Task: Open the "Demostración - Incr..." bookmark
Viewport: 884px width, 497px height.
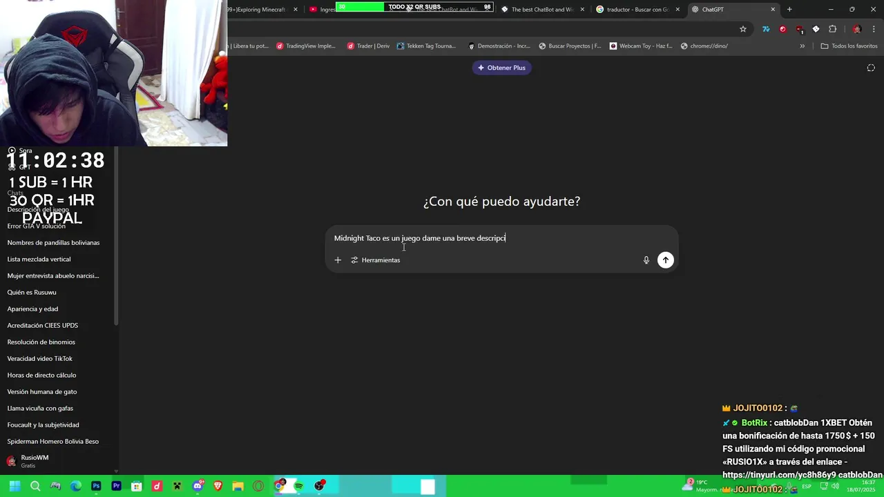Action: tap(499, 46)
